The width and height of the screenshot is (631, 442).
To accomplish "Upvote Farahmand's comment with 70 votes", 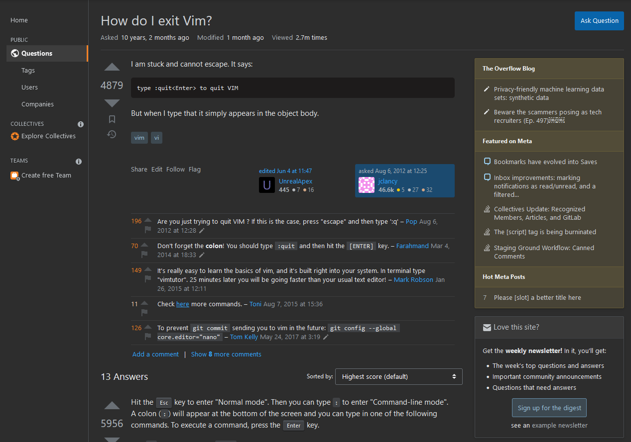I will [144, 245].
